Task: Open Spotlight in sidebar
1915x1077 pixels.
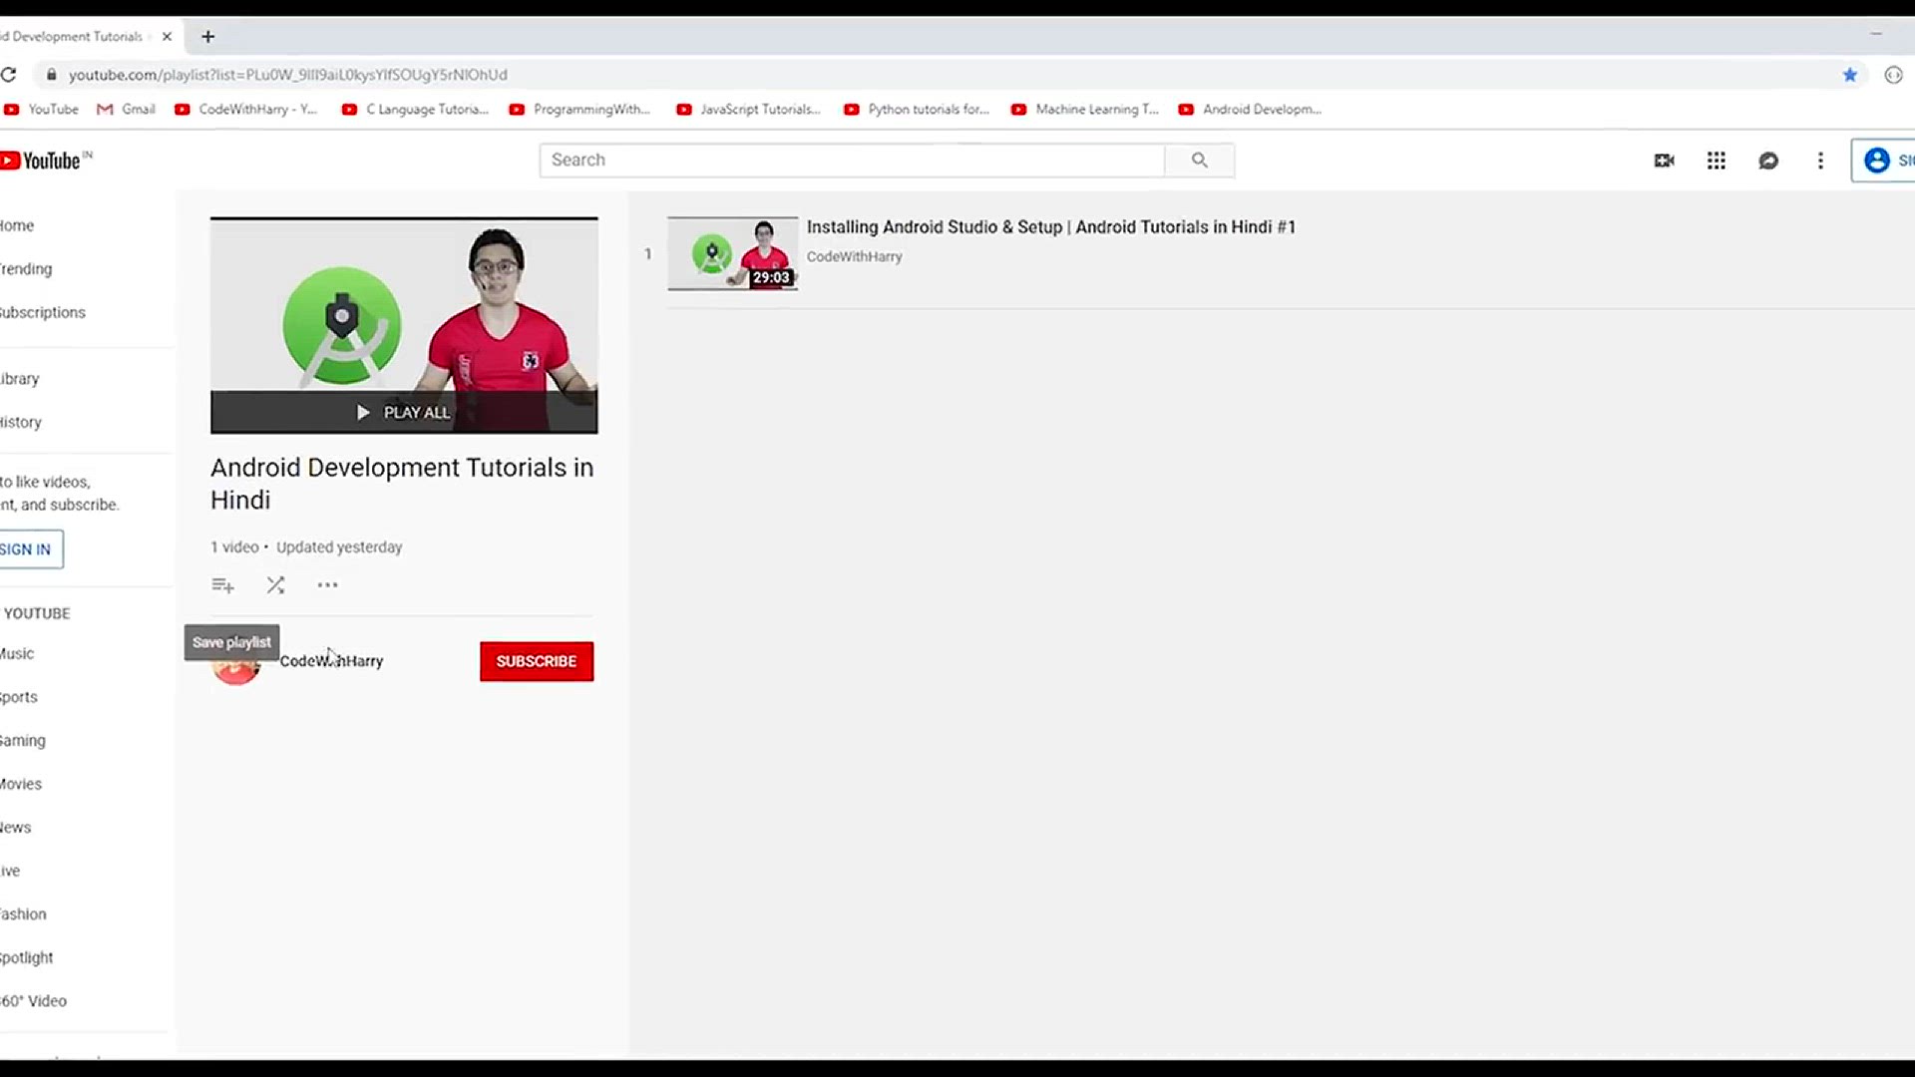Action: pyautogui.click(x=27, y=957)
